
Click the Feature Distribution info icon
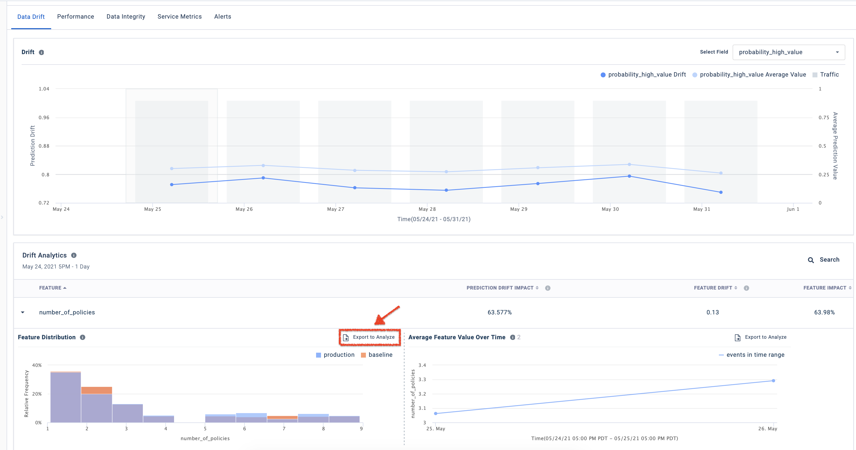(82, 337)
